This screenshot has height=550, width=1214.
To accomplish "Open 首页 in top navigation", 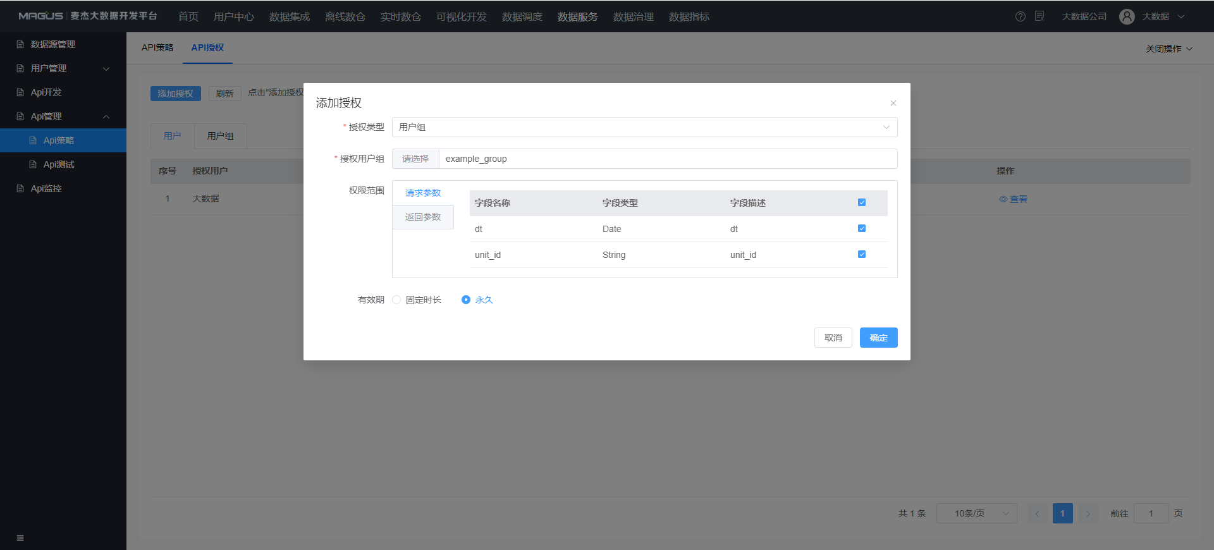I will click(x=188, y=16).
